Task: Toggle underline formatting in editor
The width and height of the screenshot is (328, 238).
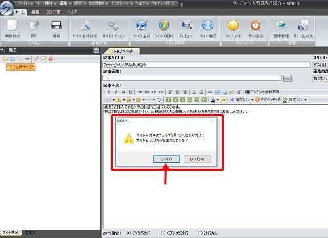Action: pyautogui.click(x=131, y=92)
